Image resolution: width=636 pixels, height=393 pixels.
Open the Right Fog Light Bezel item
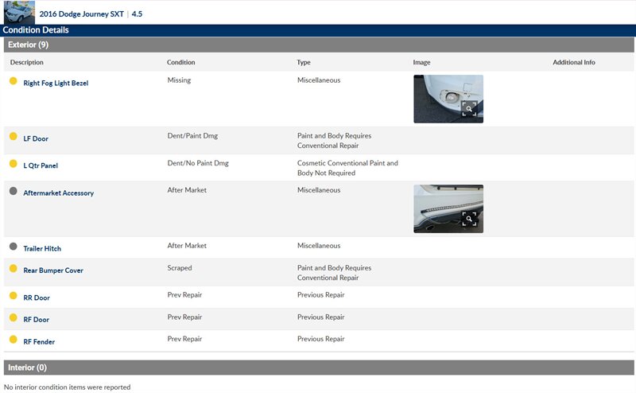[x=56, y=83]
